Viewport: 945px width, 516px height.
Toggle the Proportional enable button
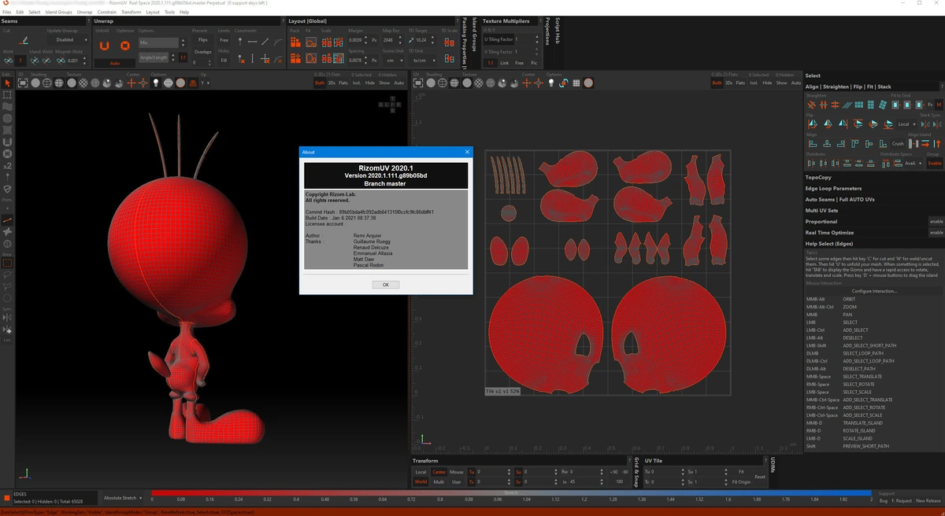pos(936,222)
